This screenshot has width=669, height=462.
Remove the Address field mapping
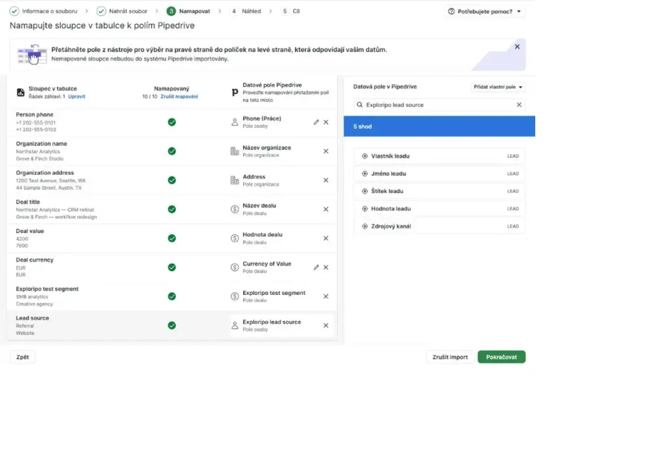pyautogui.click(x=326, y=180)
